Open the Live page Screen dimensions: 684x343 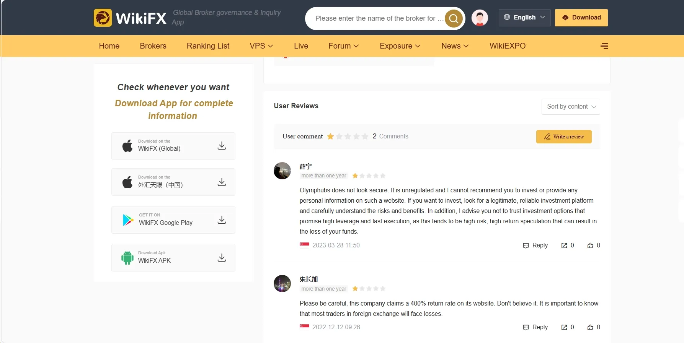click(301, 46)
